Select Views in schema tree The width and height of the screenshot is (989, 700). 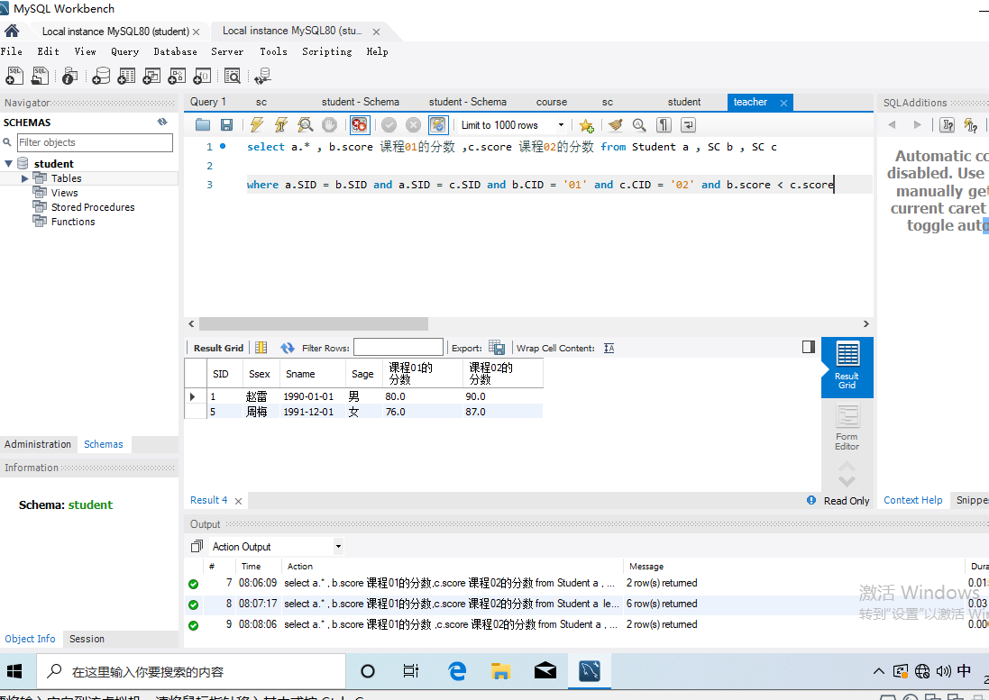point(64,193)
